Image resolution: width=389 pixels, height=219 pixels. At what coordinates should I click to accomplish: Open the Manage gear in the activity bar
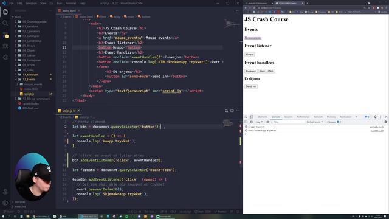coord(5,203)
